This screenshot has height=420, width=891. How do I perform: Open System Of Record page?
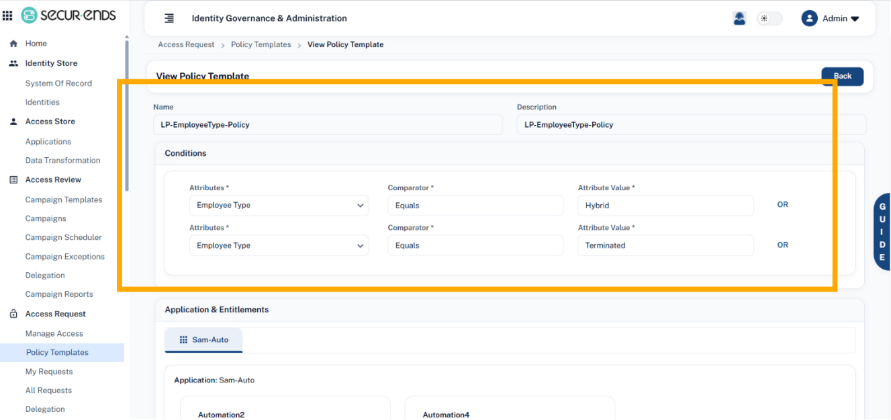click(x=58, y=83)
